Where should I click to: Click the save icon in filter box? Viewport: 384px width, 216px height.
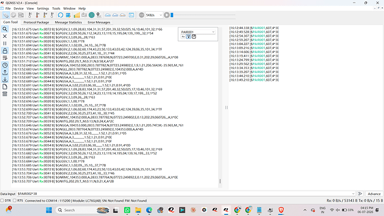[194, 37]
